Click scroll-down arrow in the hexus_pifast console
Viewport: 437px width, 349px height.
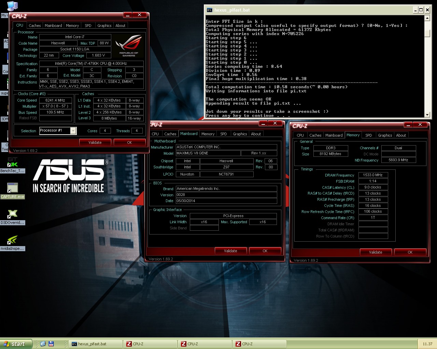point(427,115)
